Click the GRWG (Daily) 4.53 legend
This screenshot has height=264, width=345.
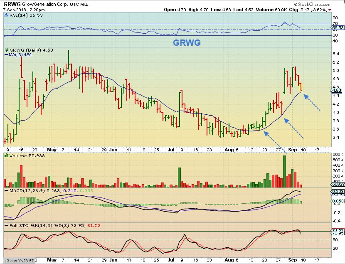click(31, 50)
